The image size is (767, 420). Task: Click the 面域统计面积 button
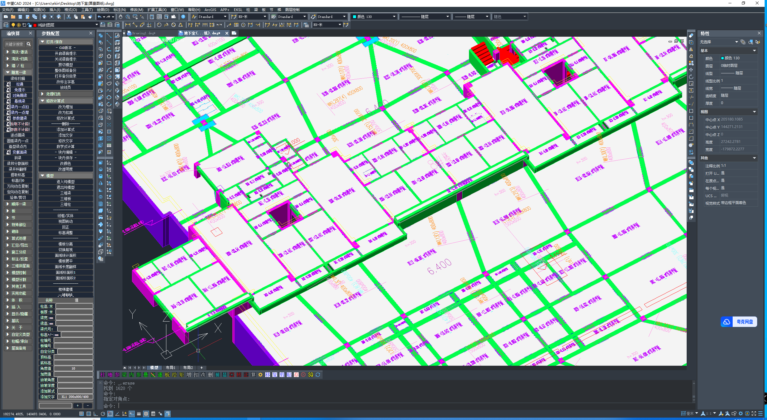[66, 255]
